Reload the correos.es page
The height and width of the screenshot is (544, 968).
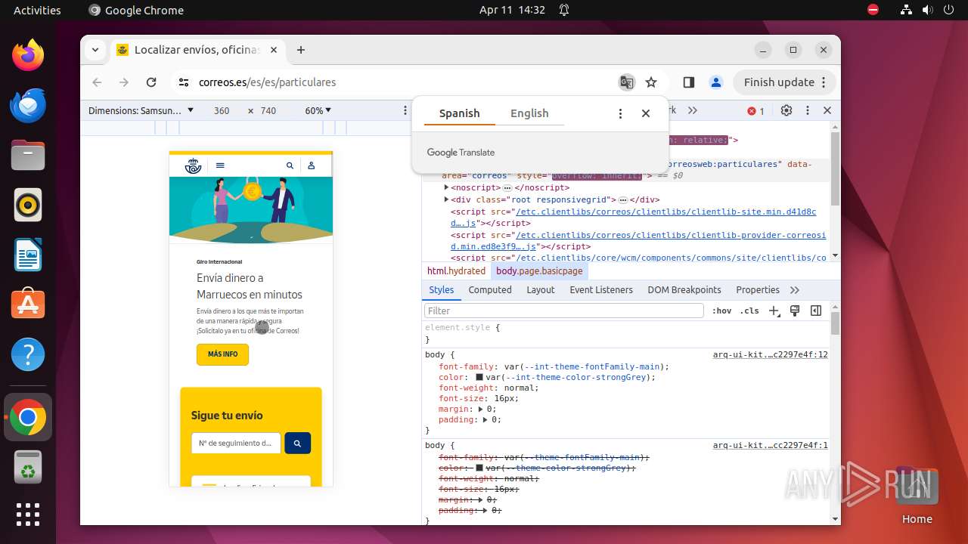click(x=151, y=82)
